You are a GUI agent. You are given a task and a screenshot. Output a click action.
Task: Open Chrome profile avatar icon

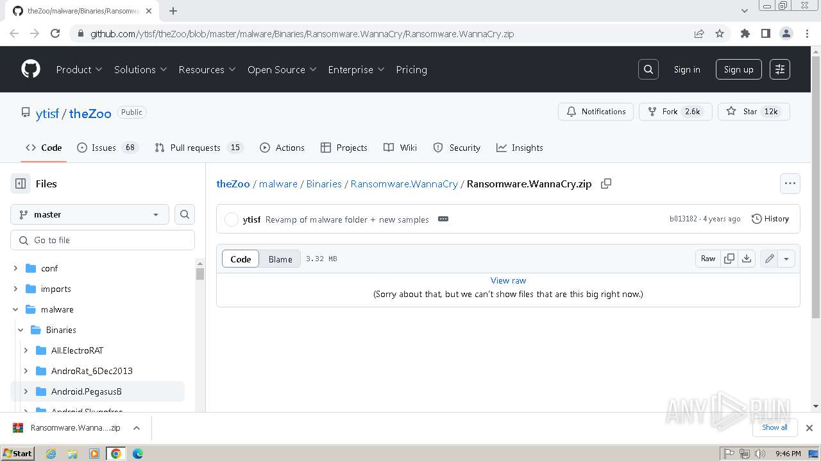[x=786, y=33]
